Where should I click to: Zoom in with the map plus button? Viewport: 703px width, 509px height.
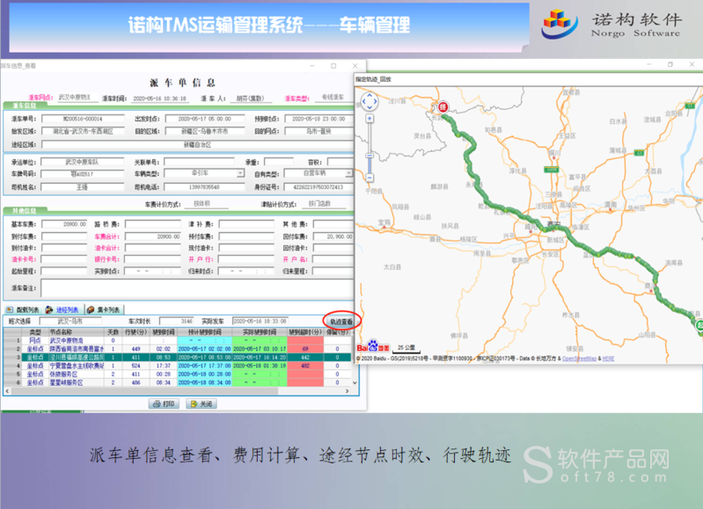pos(370,119)
